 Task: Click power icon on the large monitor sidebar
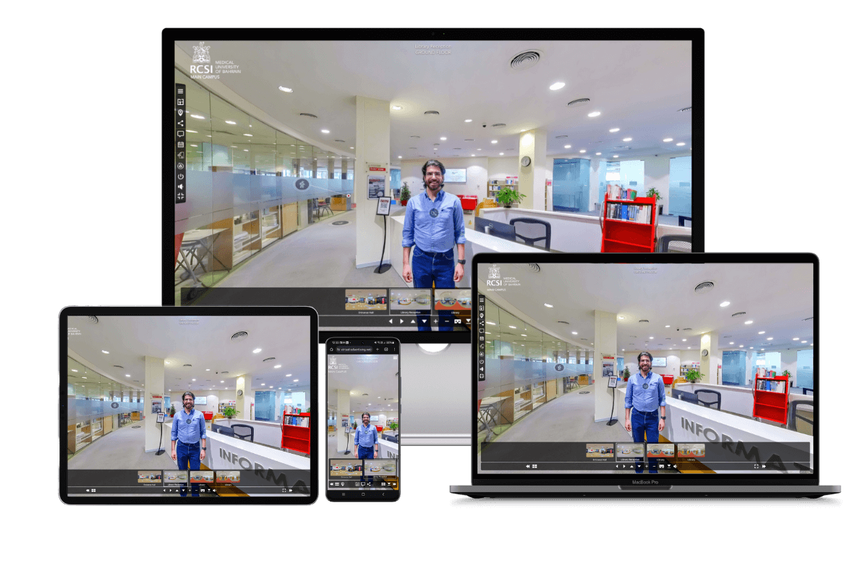[x=180, y=176]
